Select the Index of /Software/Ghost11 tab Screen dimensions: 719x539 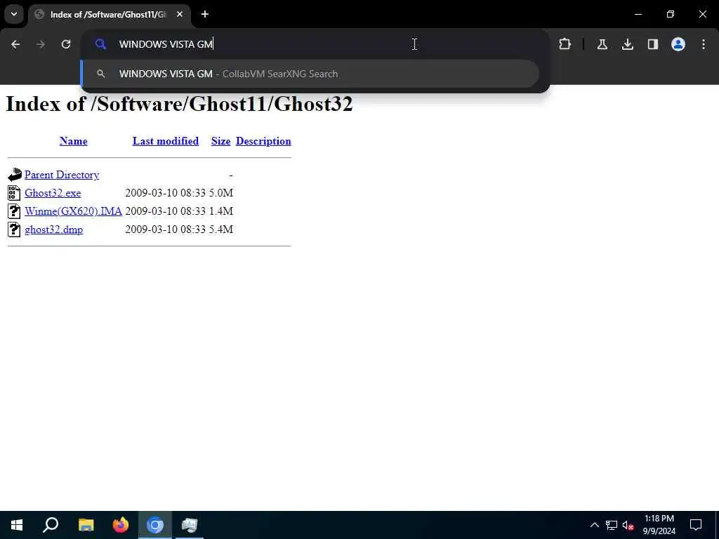point(107,15)
